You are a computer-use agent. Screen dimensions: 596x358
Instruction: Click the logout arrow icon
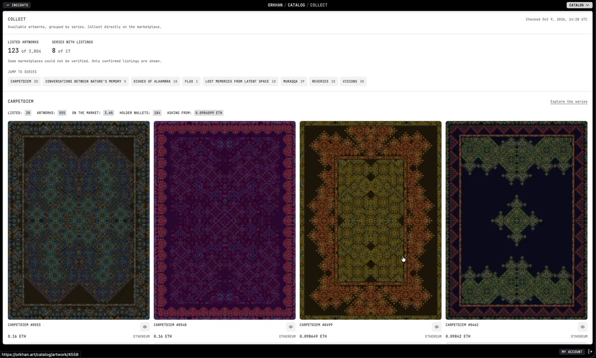[590, 352]
